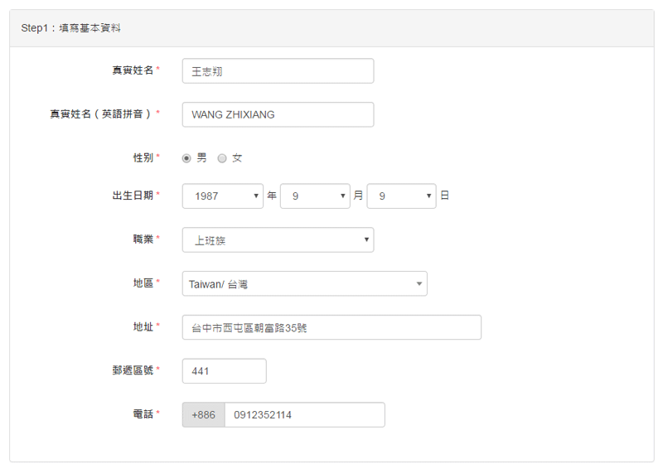
Task: Click the arrow on the year dropdown
Action: pyautogui.click(x=256, y=196)
